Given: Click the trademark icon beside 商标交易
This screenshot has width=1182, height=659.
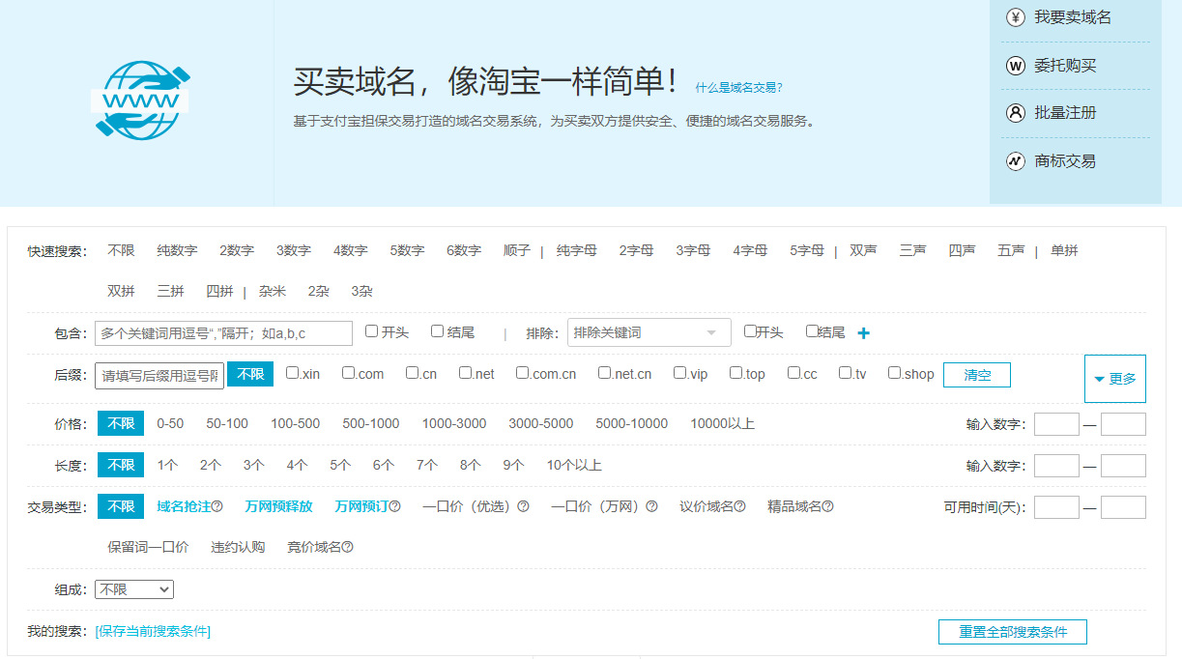Looking at the screenshot, I should click(1015, 161).
